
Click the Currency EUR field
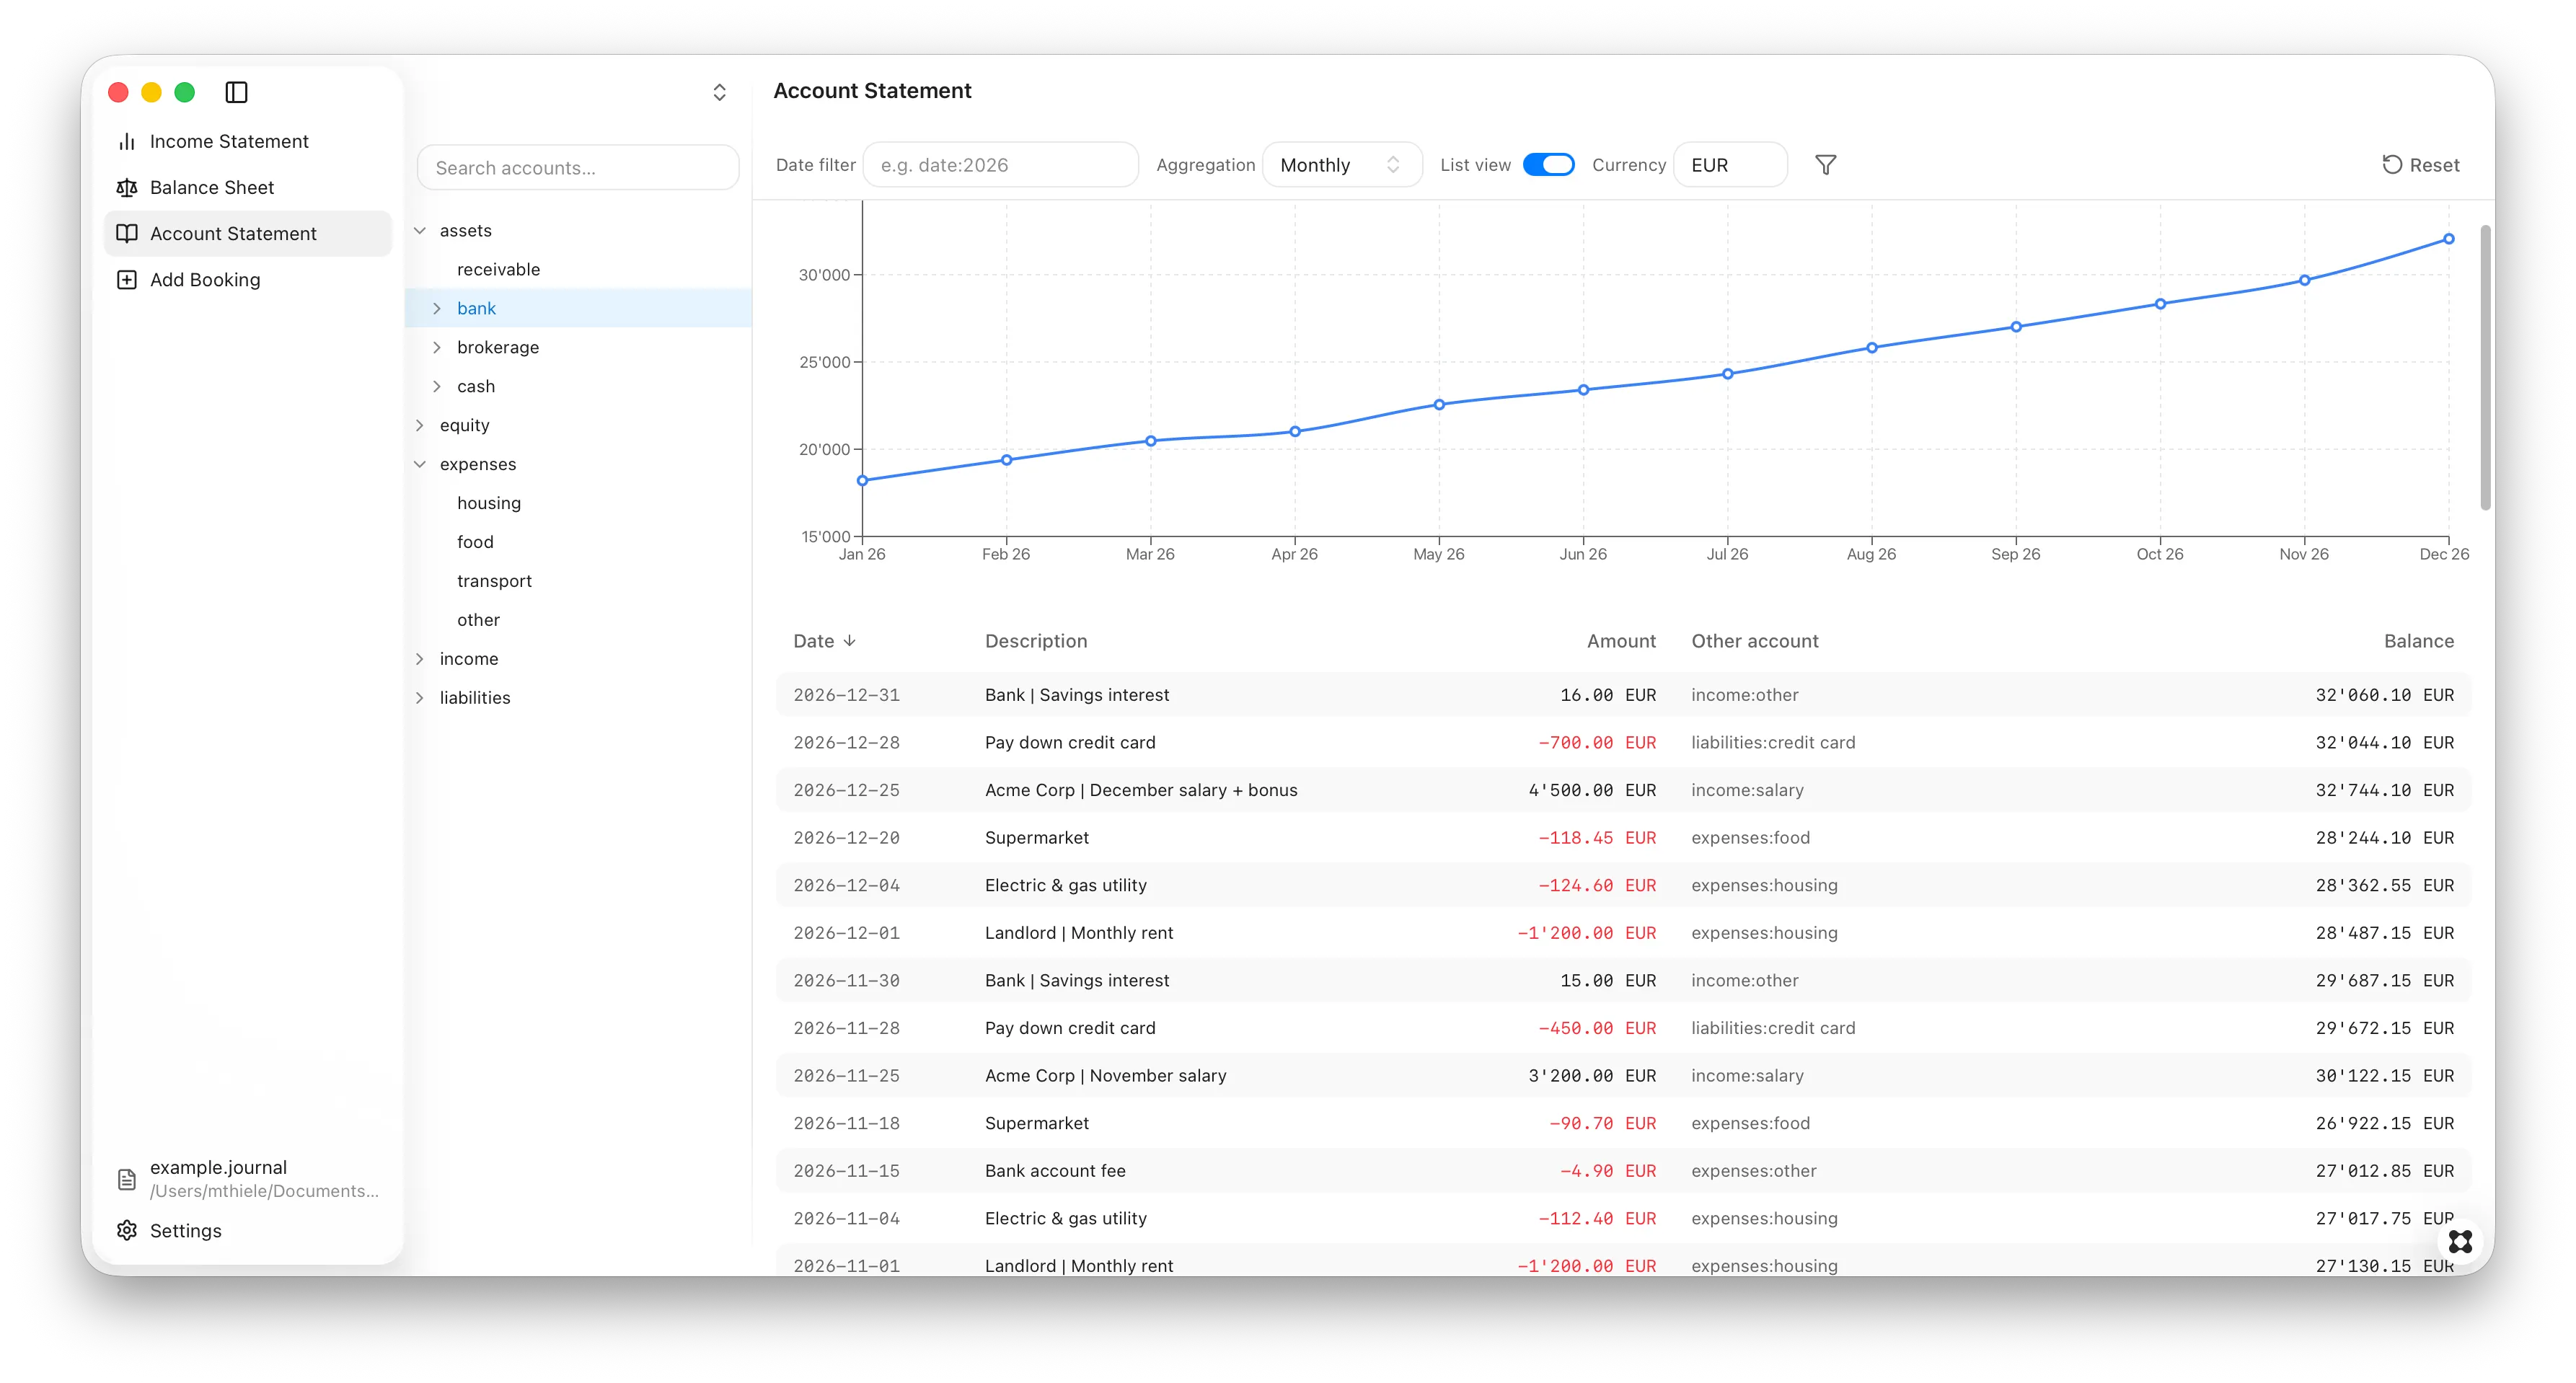point(1729,165)
